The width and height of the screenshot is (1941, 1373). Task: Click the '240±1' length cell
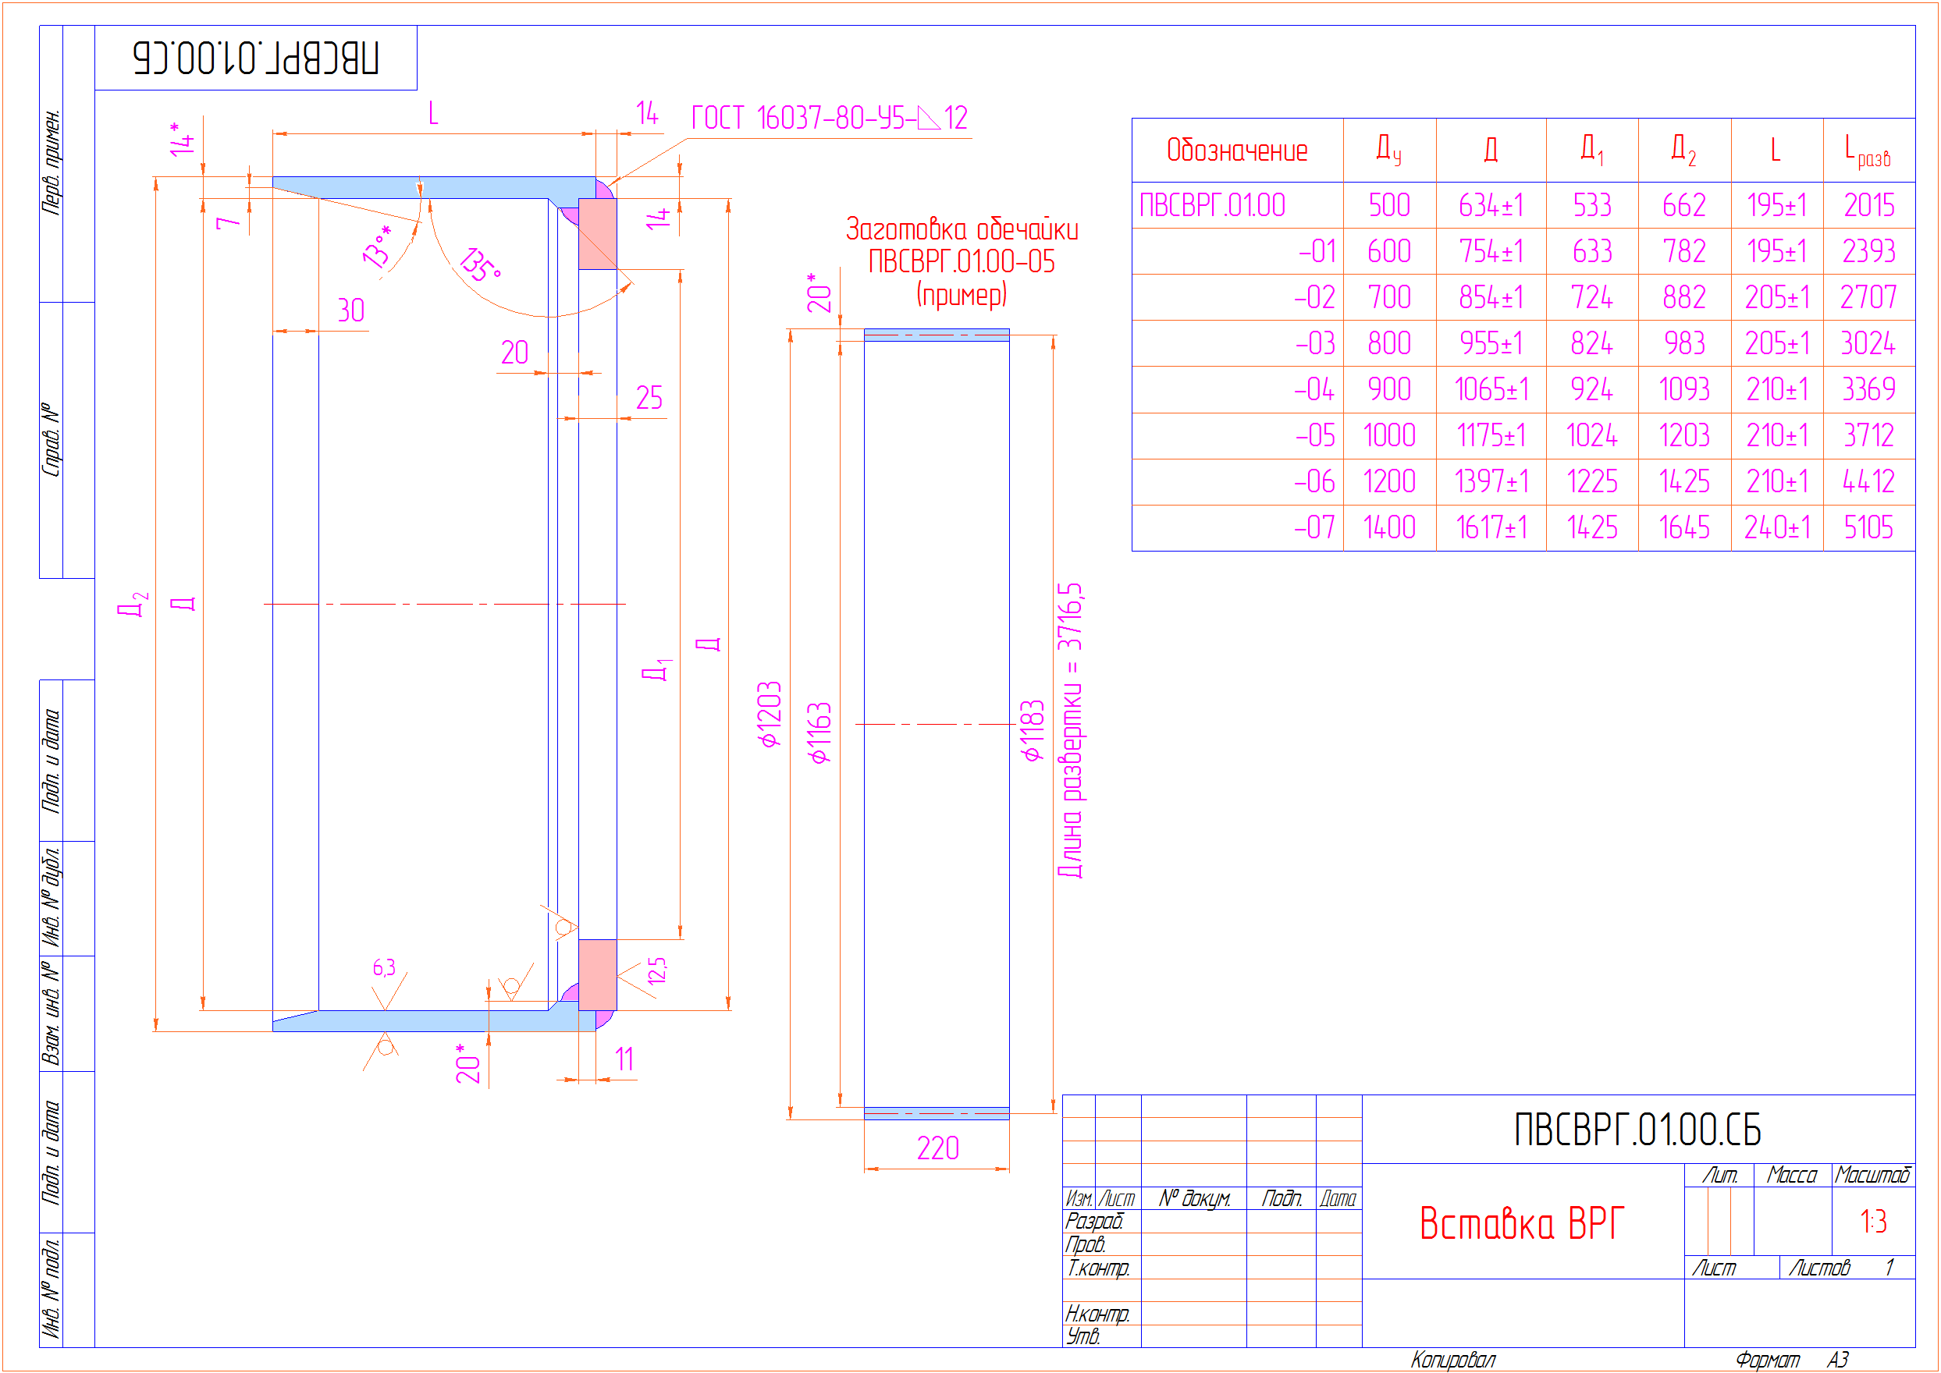click(1778, 528)
